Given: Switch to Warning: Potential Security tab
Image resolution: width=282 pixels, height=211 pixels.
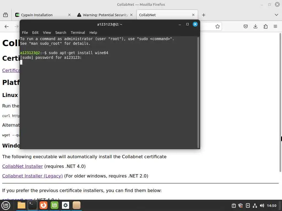Looking at the screenshot, I should [x=105, y=15].
